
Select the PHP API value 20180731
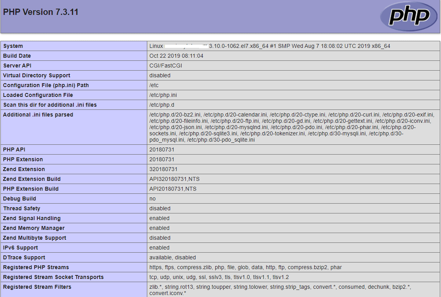[162, 150]
